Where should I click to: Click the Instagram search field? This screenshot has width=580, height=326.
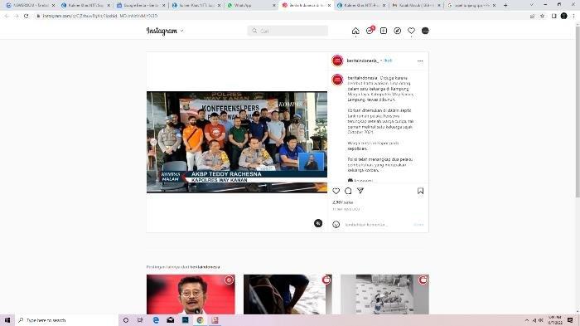click(288, 31)
